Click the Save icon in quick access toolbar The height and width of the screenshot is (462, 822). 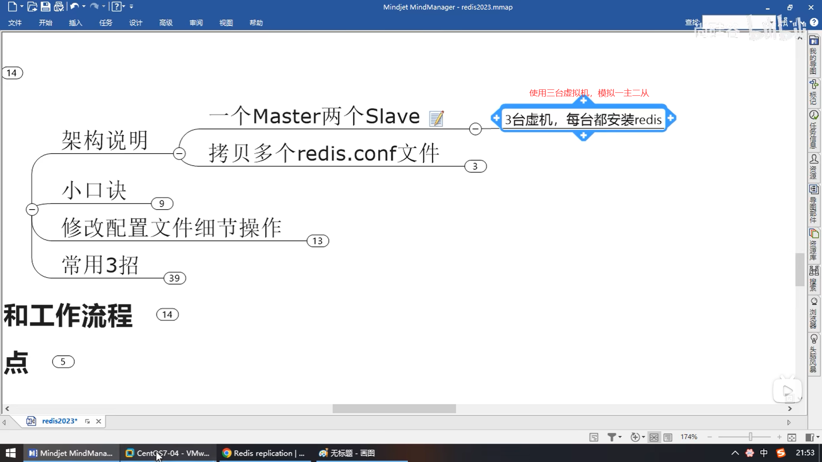45,6
